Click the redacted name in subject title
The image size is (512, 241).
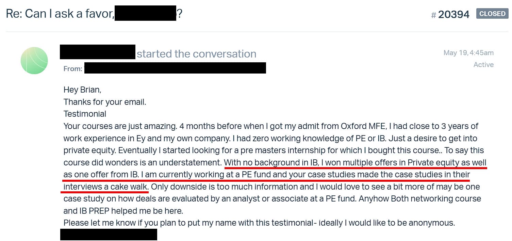tap(145, 14)
